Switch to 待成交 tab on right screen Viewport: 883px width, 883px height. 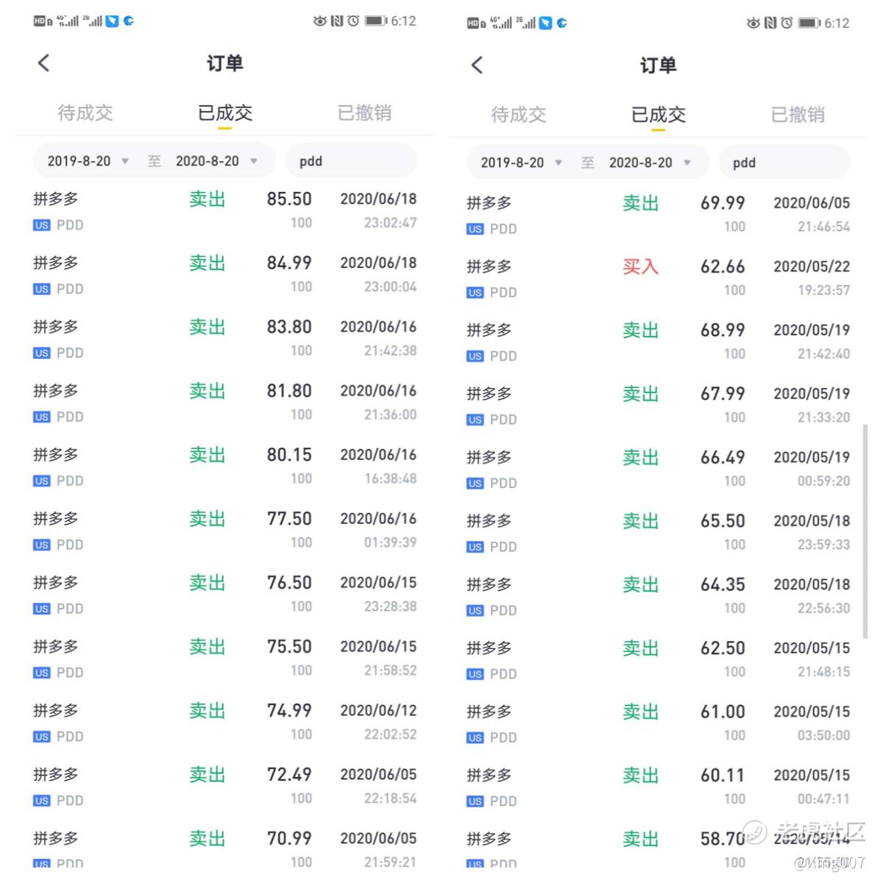[519, 114]
